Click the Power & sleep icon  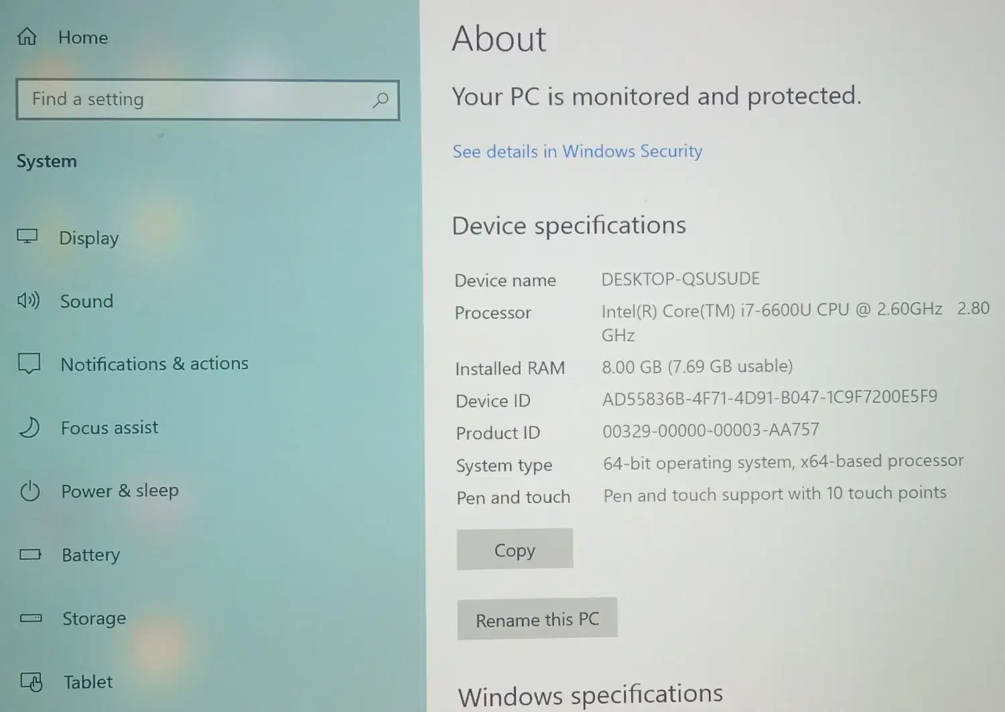point(30,491)
